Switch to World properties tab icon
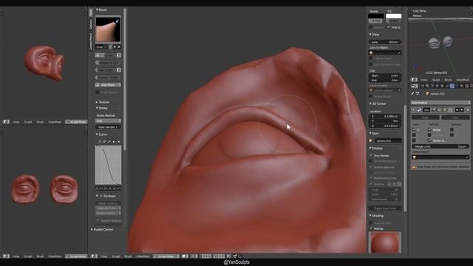The image size is (473, 266). (x=437, y=86)
